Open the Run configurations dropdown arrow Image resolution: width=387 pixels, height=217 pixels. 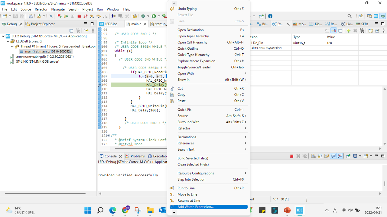pos(159,16)
